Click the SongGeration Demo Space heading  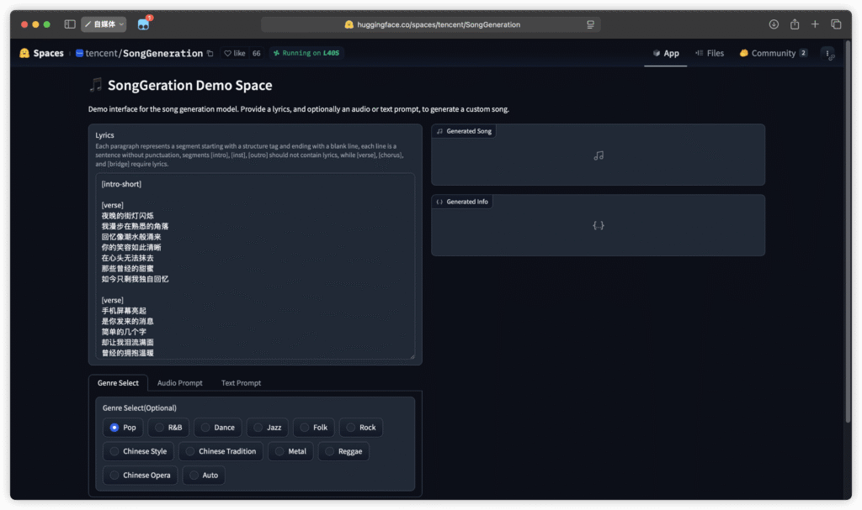point(189,85)
